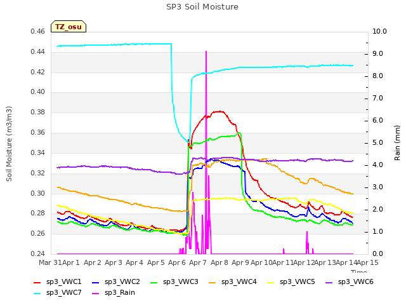Click the 0.0 rain axis value
Image resolution: width=406 pixels, height=305 pixels.
coord(377,254)
